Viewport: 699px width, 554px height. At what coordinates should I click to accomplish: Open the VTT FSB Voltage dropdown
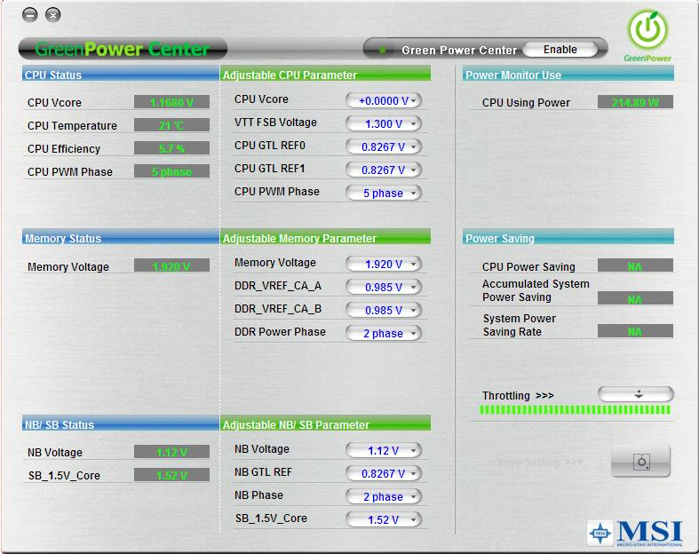tap(384, 124)
